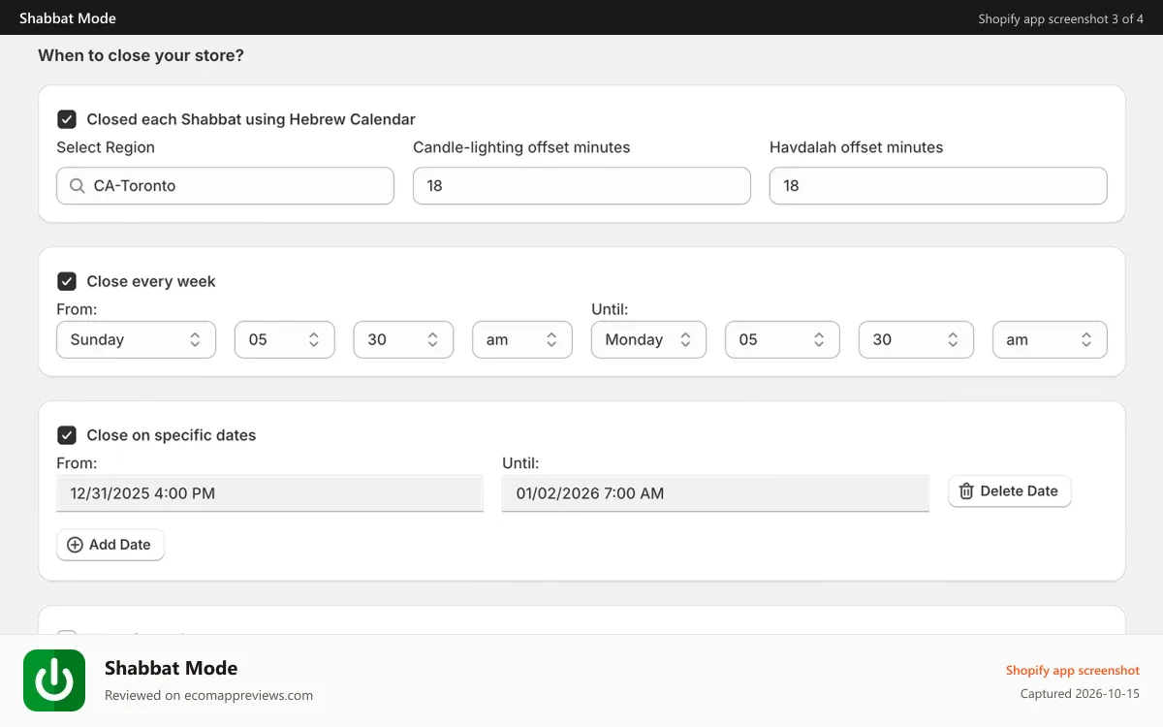Open the Until day dropdown showing Monday
Viewport: 1163px width, 727px height.
(648, 339)
